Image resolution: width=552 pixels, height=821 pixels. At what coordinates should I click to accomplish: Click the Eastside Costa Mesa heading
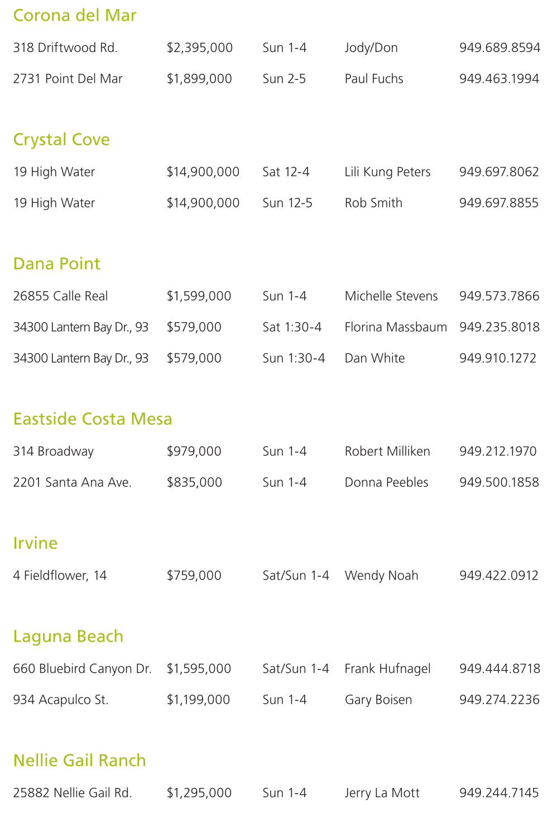93,419
